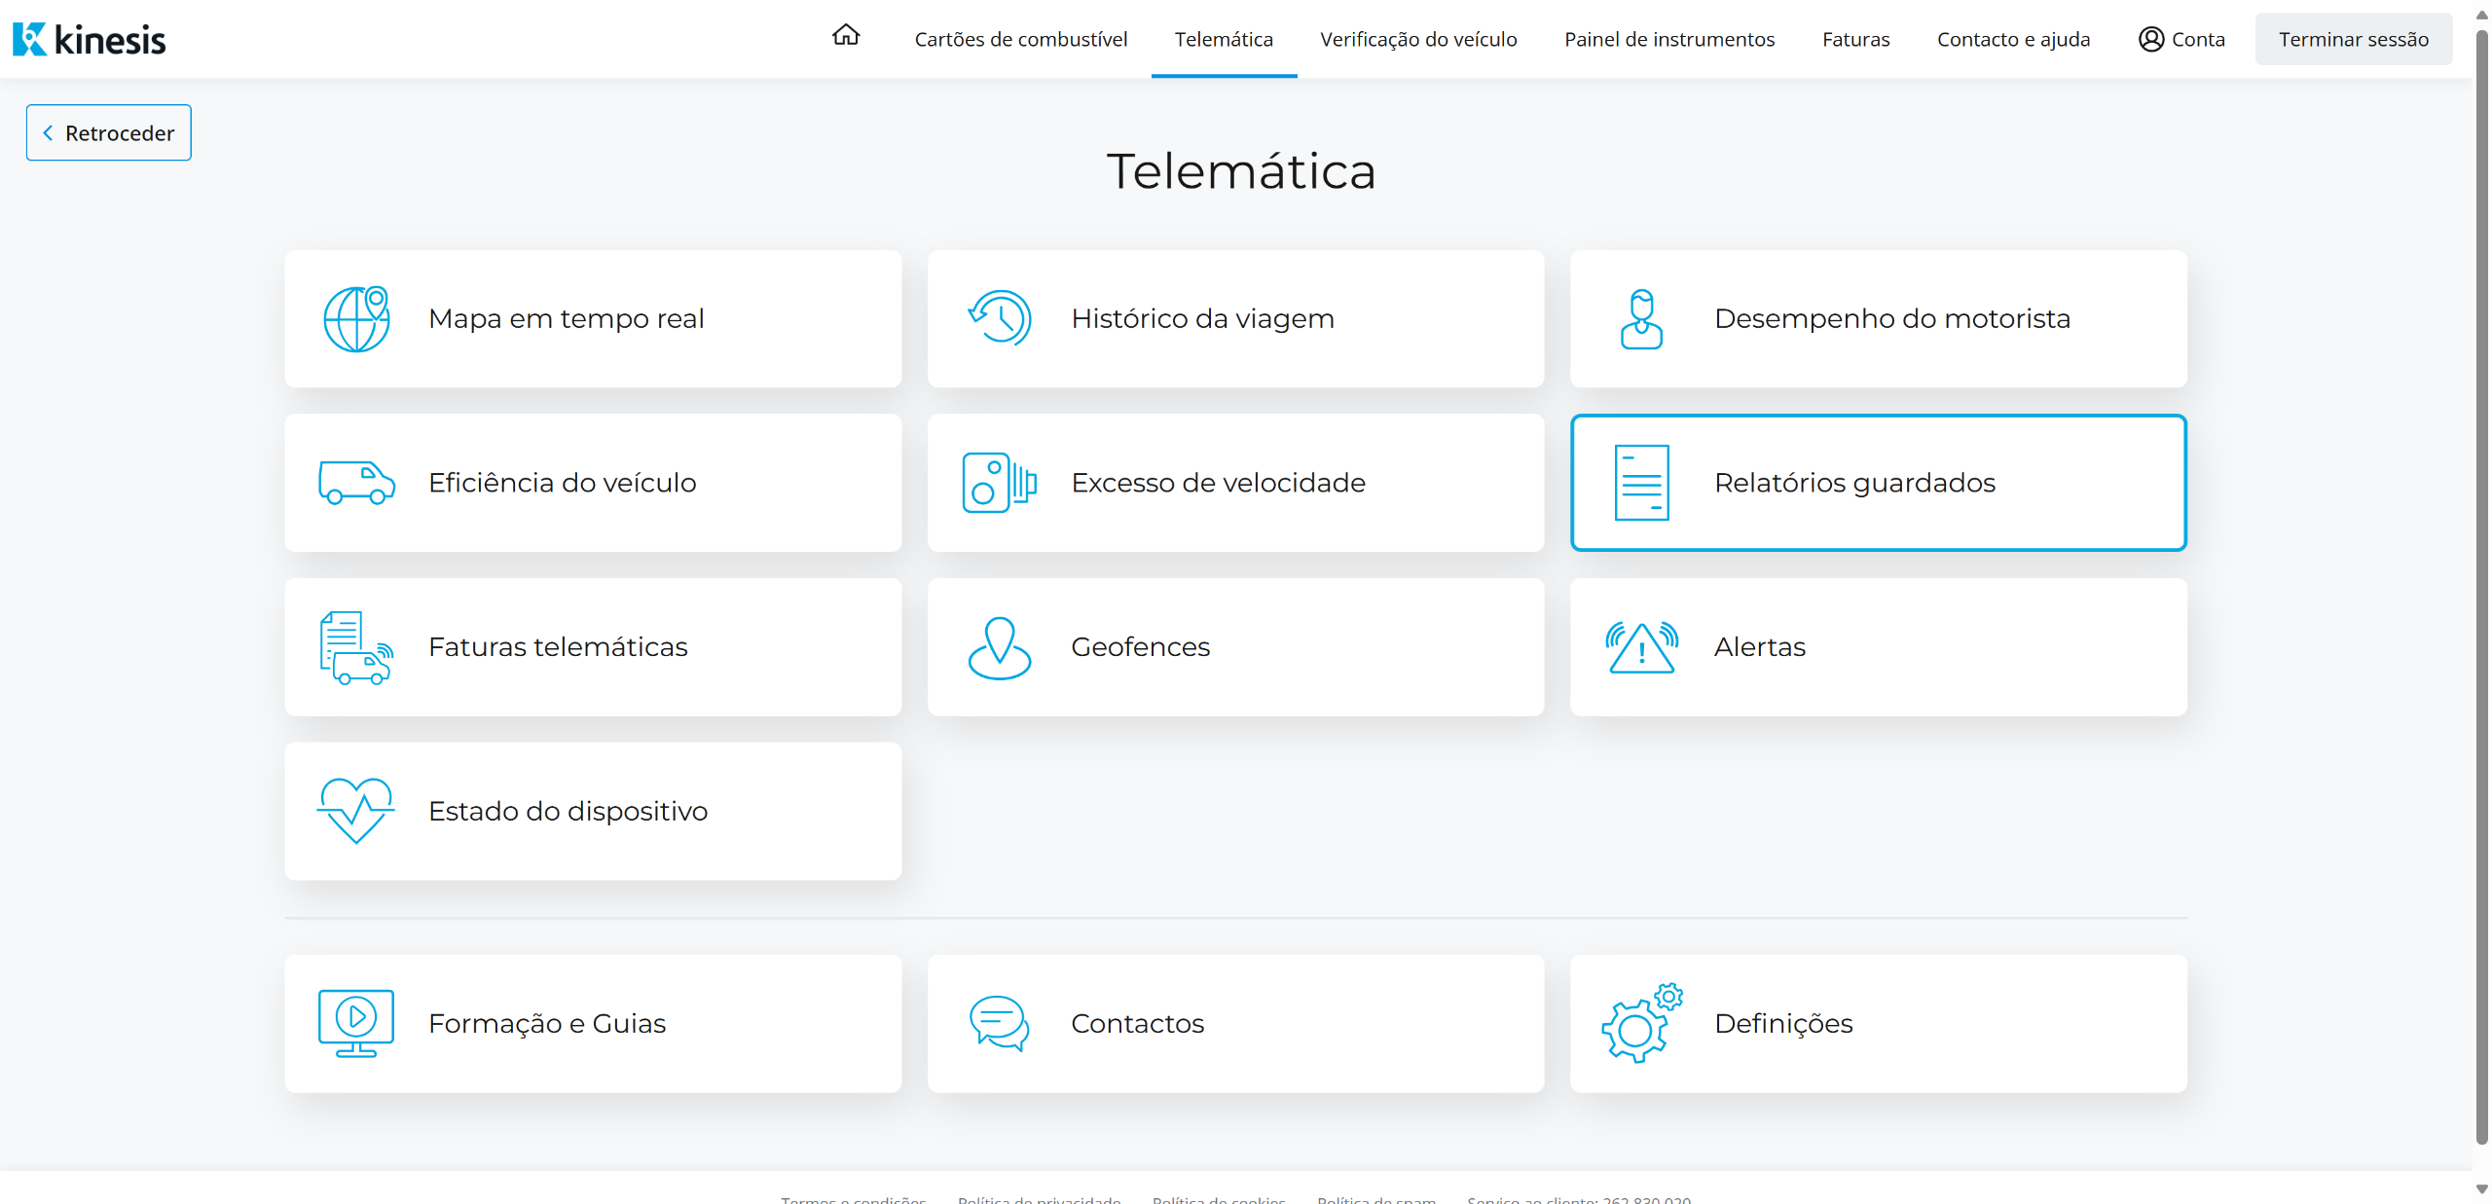The image size is (2492, 1204).
Task: Open the Alertas warning triangle icon
Action: [1641, 647]
